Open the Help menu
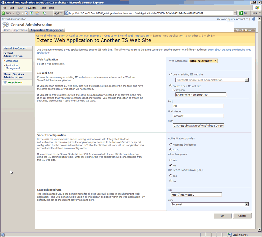Image resolution: width=262 pixels, height=237 pixels. (52, 8)
